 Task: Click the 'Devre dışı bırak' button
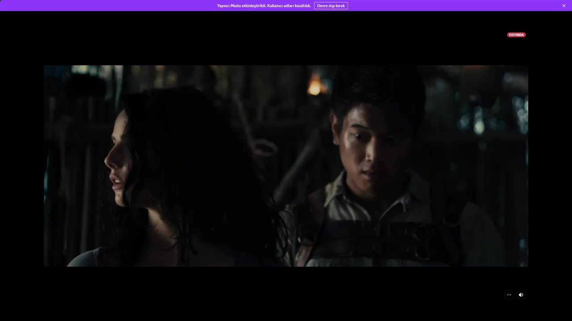[331, 6]
